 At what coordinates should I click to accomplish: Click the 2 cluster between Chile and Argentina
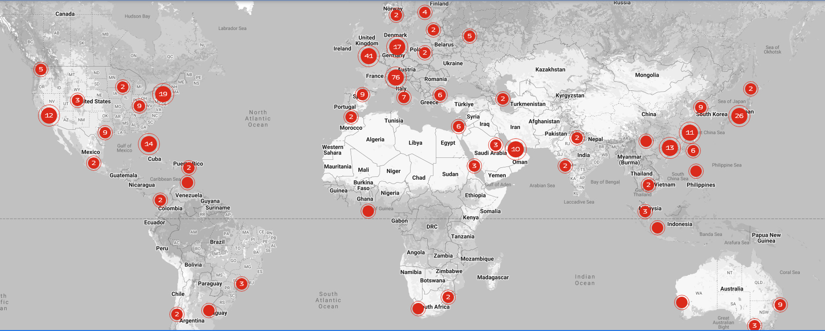(177, 314)
